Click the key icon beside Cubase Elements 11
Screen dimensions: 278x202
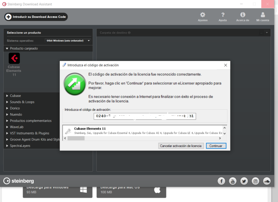click(68, 131)
